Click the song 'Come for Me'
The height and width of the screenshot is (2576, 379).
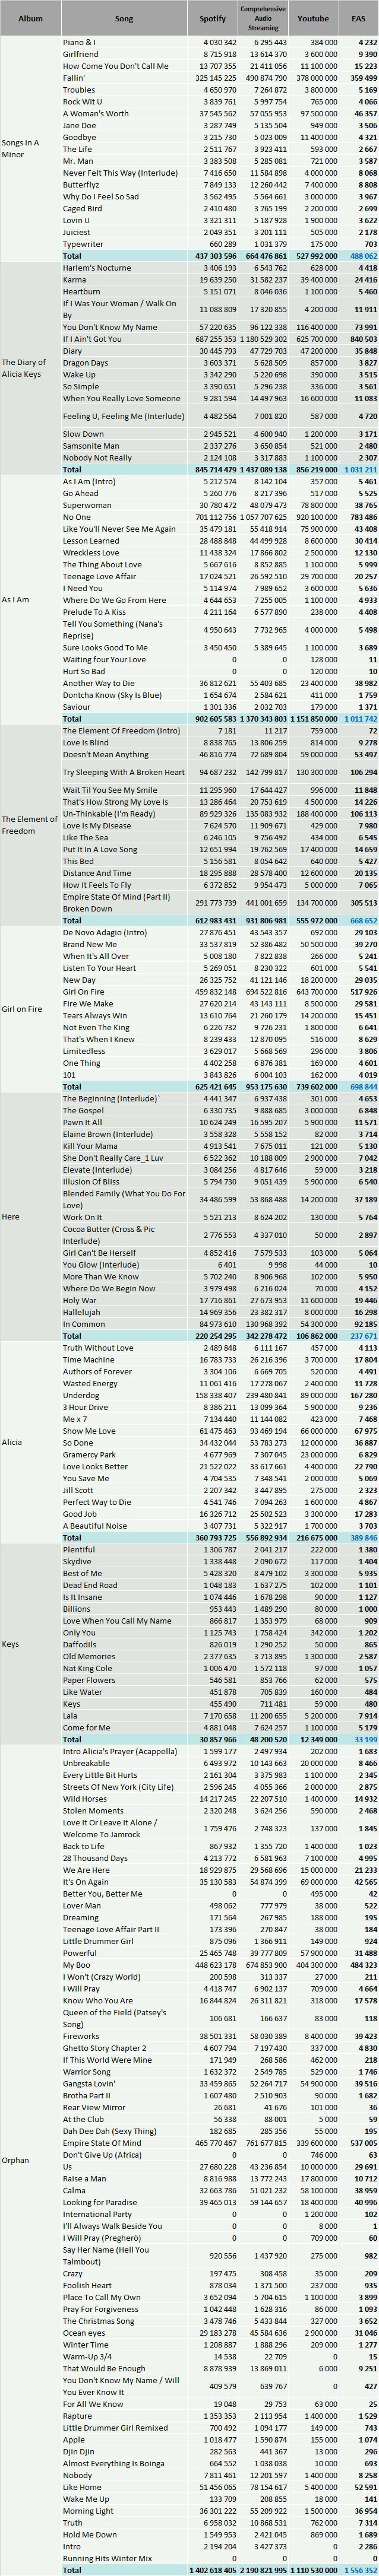tap(86, 1727)
